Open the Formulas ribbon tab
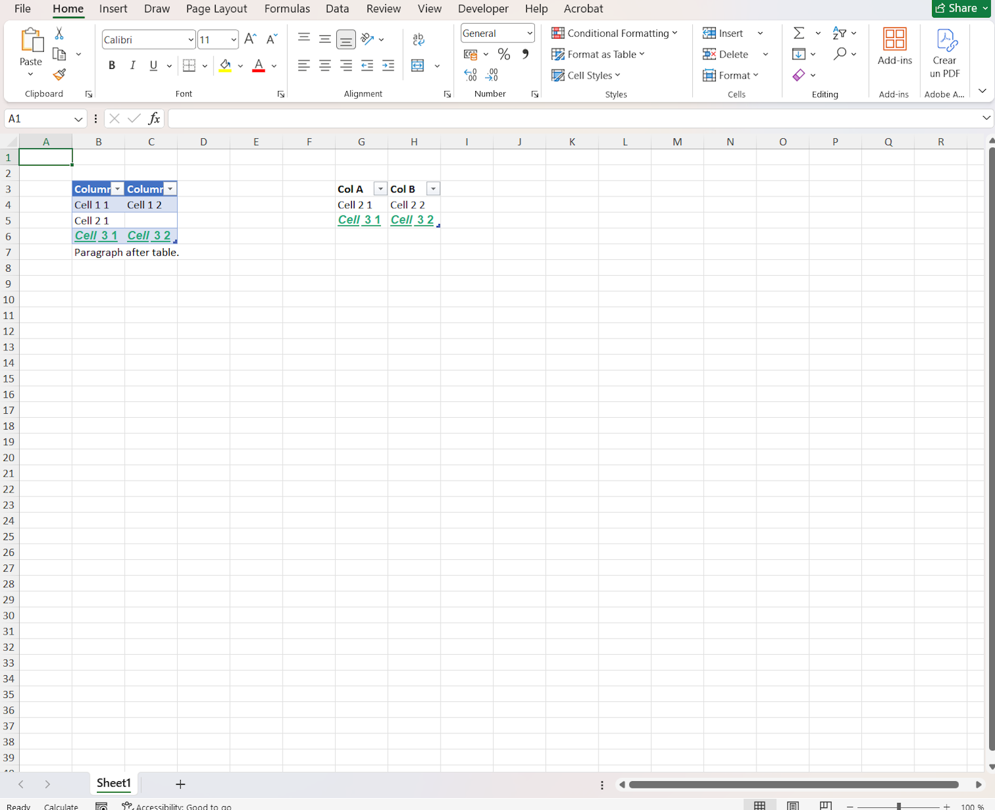995x810 pixels. pyautogui.click(x=286, y=9)
